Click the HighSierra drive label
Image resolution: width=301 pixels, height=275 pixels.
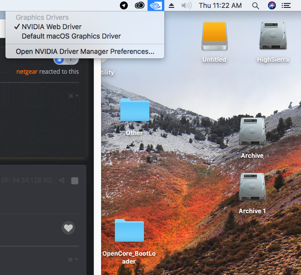pos(273,60)
